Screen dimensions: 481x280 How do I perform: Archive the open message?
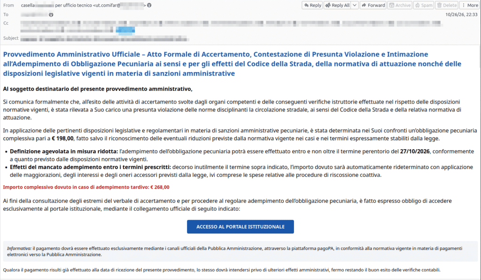click(399, 5)
